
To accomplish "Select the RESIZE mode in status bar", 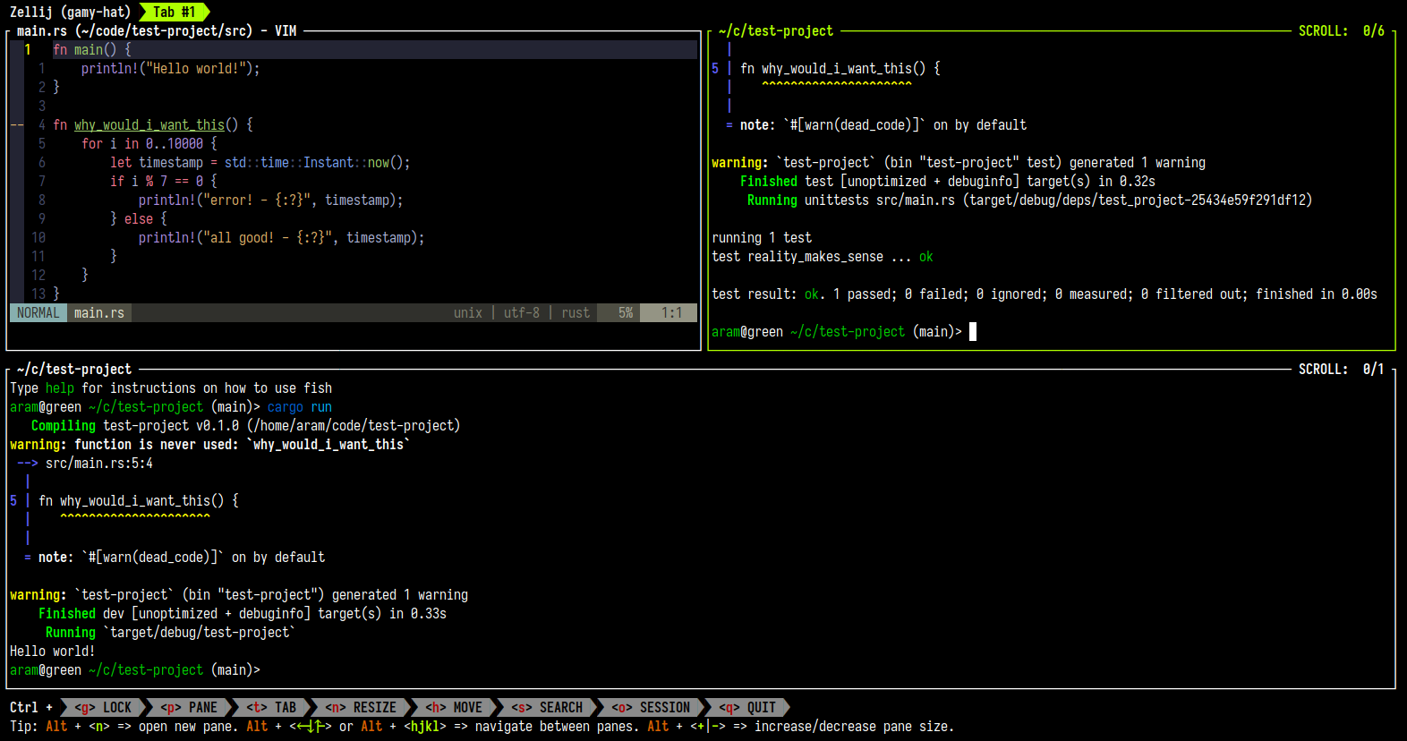I will (x=361, y=707).
